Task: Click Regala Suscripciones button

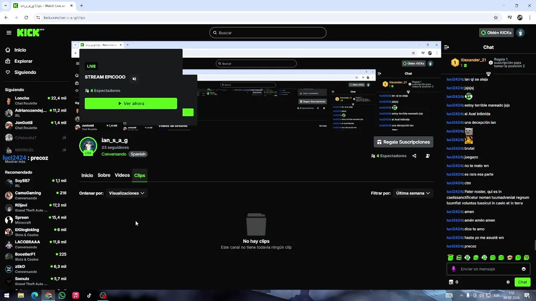Action: click(403, 142)
